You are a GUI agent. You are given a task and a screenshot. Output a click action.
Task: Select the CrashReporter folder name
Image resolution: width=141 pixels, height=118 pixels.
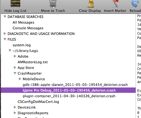tap(30, 73)
